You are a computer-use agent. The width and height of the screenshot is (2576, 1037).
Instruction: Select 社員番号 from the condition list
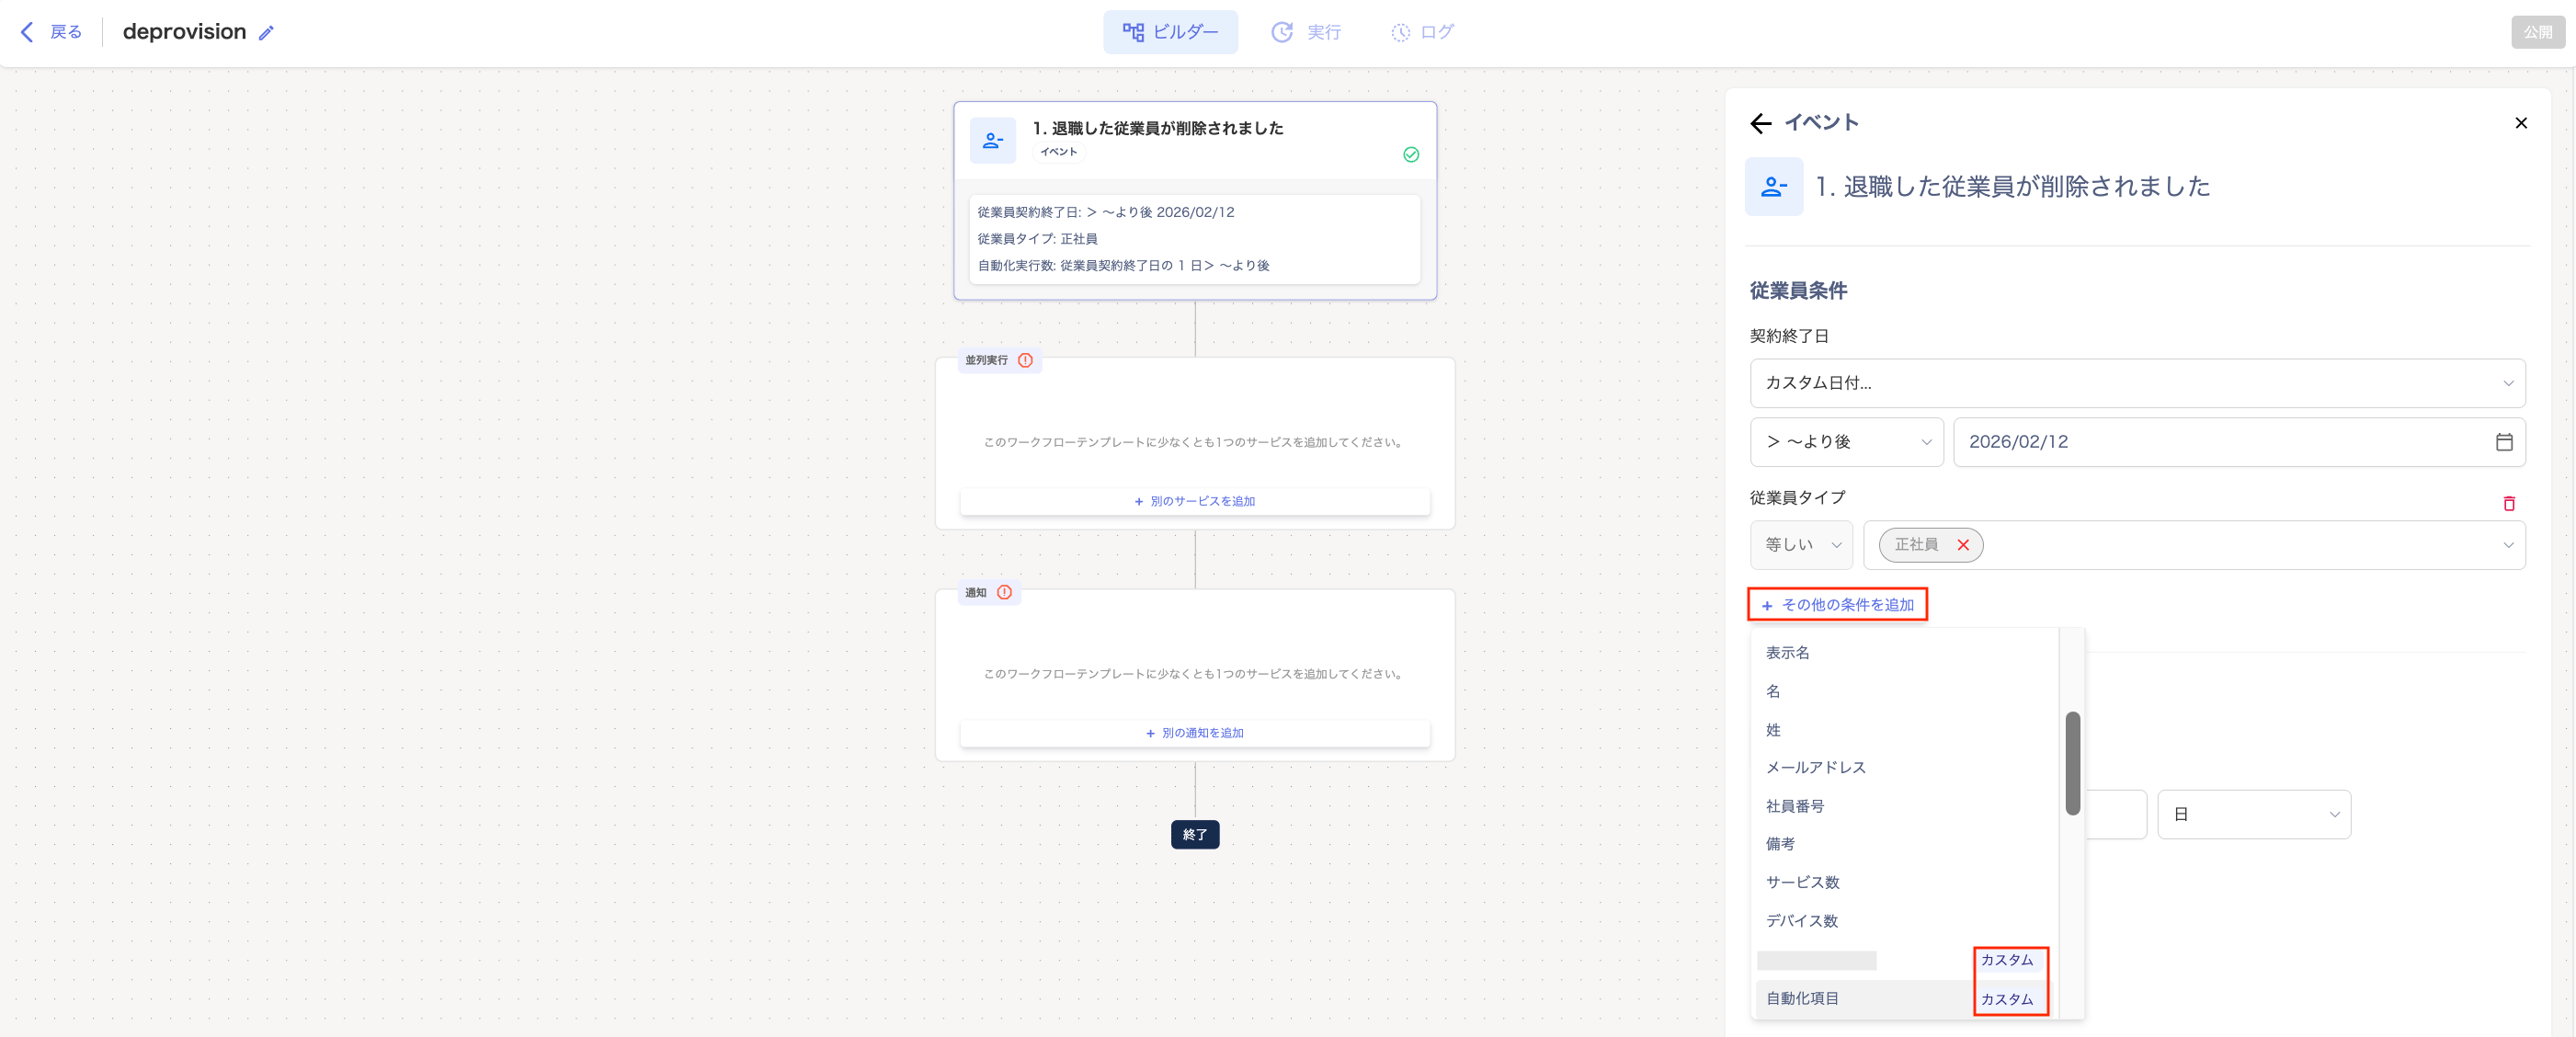pos(1905,806)
